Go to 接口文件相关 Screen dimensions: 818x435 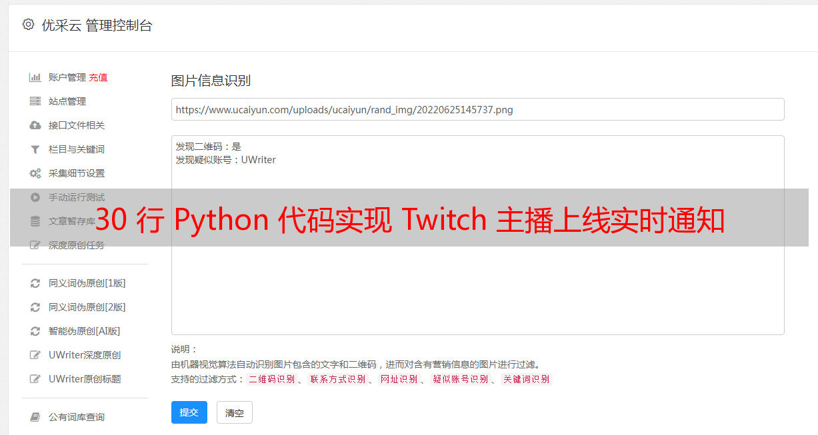pyautogui.click(x=77, y=125)
